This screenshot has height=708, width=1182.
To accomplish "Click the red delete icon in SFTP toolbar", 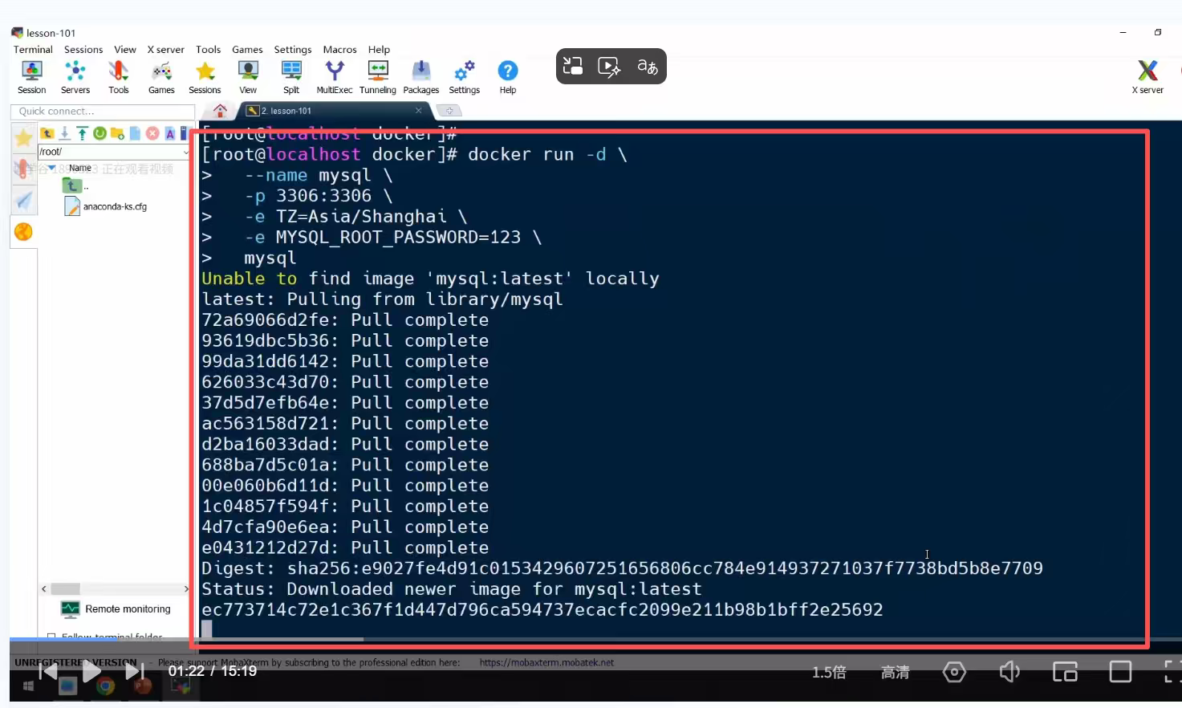I will (152, 133).
